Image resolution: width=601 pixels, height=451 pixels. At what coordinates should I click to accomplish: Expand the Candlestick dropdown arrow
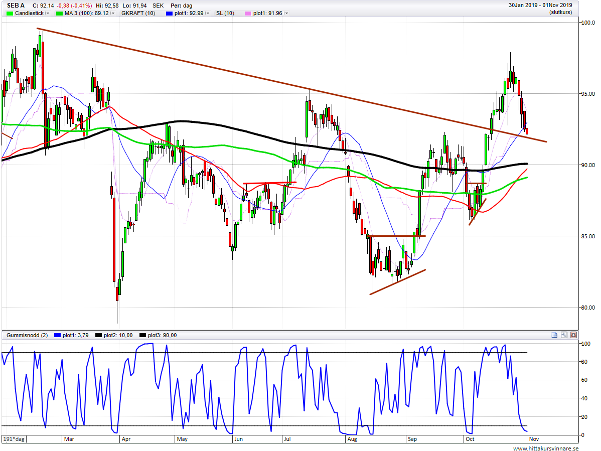click(x=48, y=14)
